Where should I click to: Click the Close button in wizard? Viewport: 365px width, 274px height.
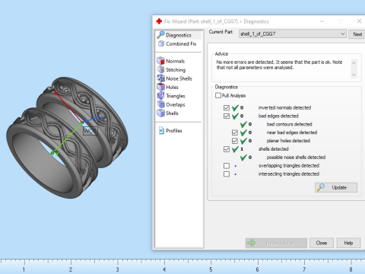(322, 243)
